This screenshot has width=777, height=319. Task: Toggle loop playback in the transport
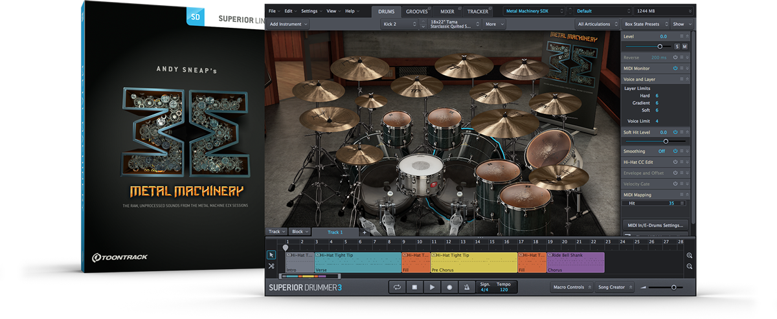click(397, 287)
